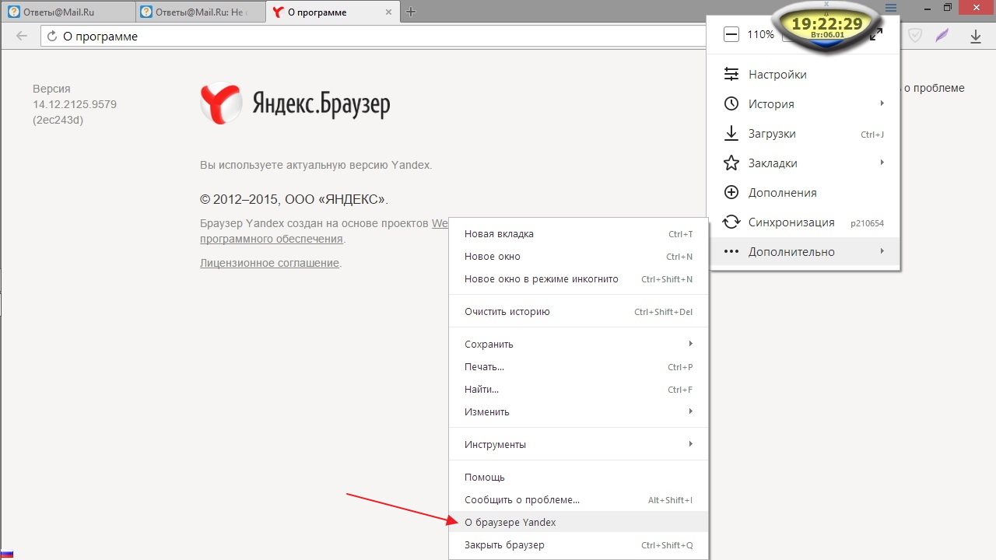Screen dimensions: 996x560
Task: Choose Новое окно in submenu
Action: tap(579, 257)
